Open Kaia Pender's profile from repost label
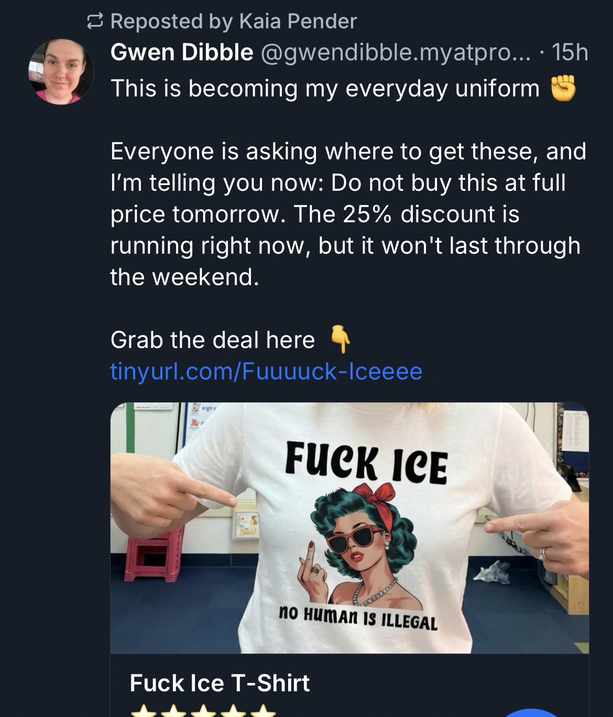The height and width of the screenshot is (717, 613). click(x=298, y=21)
